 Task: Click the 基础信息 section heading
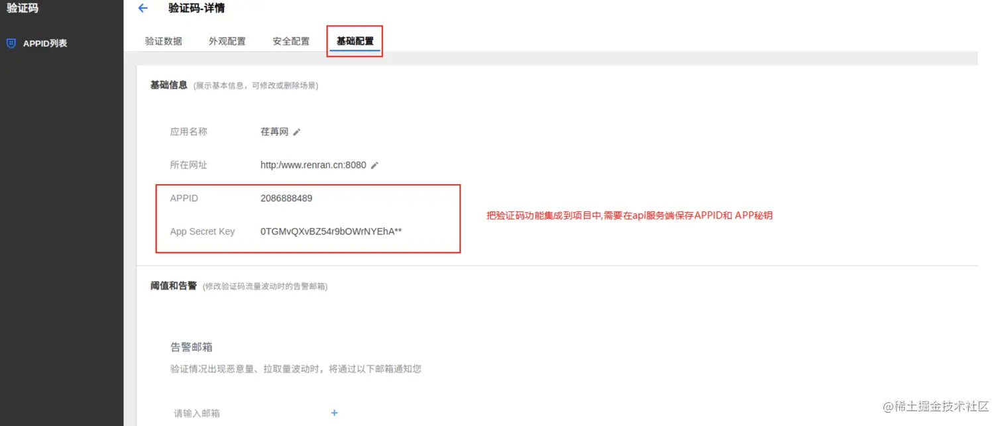coord(169,85)
